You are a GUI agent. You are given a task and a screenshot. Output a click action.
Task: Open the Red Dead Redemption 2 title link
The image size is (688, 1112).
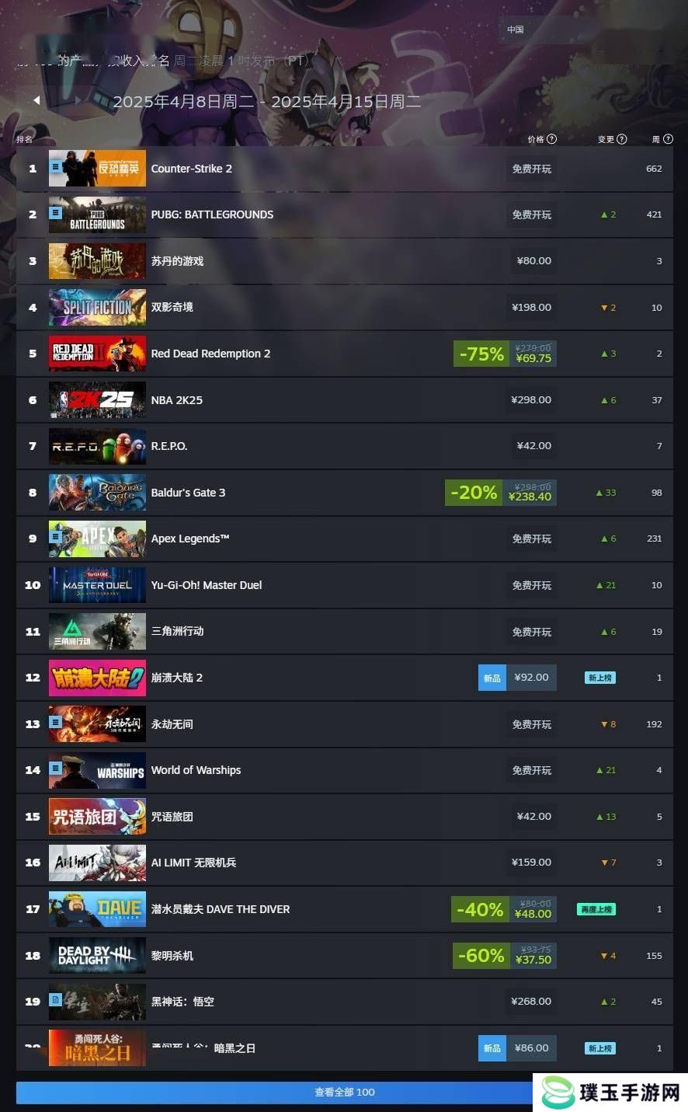click(x=210, y=354)
